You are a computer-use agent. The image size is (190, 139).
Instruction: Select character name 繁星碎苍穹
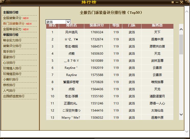pyautogui.click(x=71, y=82)
